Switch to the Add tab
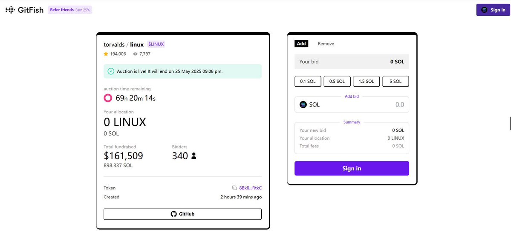The image size is (511, 234). click(301, 43)
